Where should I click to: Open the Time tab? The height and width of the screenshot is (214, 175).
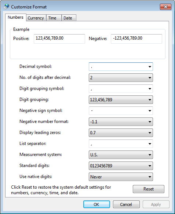click(x=54, y=18)
